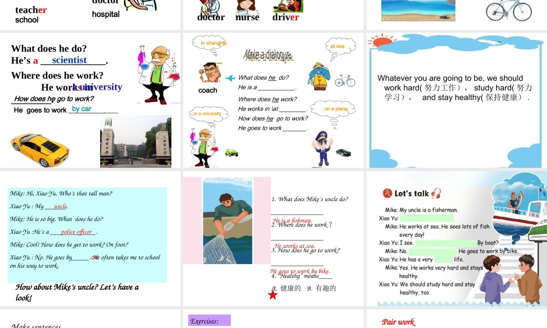Click 'Where does he work?' on scientist slide
The width and height of the screenshot is (547, 328).
pos(57,75)
